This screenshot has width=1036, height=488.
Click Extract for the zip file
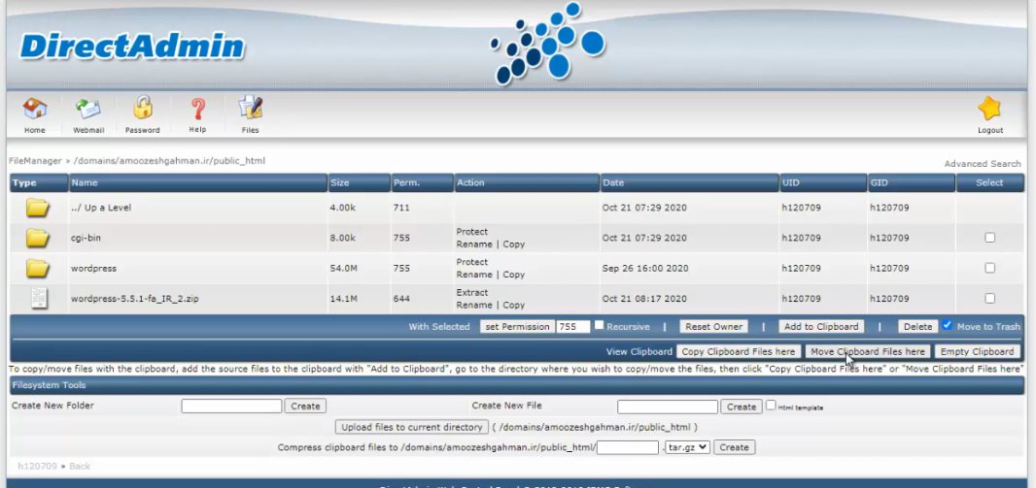471,292
